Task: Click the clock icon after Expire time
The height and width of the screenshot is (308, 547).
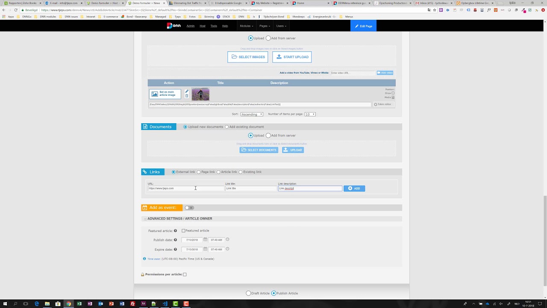Action: coord(227,249)
